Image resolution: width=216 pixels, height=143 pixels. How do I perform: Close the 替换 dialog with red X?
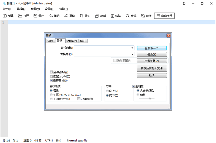pyautogui.click(x=168, y=35)
